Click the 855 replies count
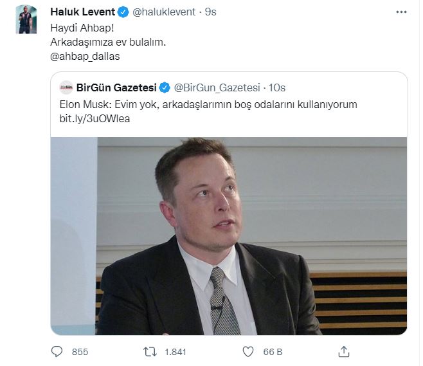The width and height of the screenshot is (423, 366). click(80, 352)
